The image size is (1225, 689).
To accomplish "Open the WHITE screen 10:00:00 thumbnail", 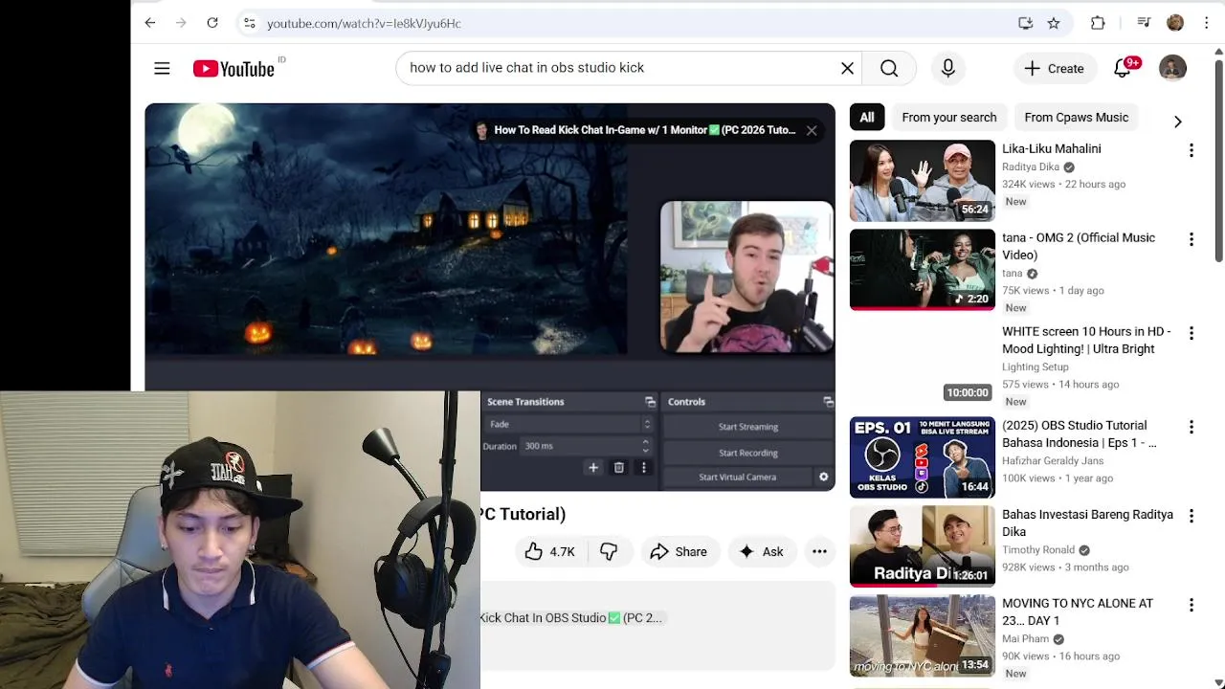I will [x=923, y=364].
